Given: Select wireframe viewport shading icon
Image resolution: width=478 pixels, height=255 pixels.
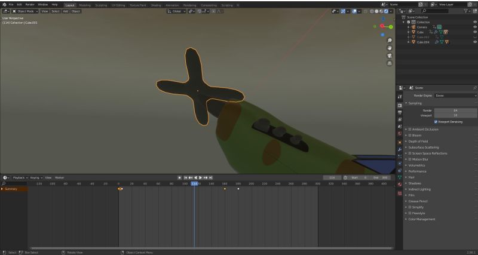Looking at the screenshot, I should coord(372,11).
